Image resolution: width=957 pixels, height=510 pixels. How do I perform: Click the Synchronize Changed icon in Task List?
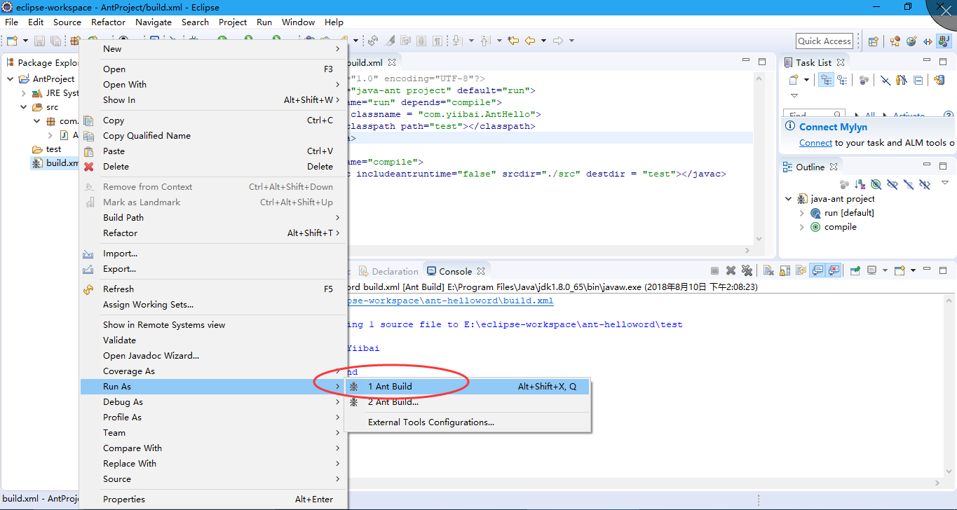click(x=939, y=81)
